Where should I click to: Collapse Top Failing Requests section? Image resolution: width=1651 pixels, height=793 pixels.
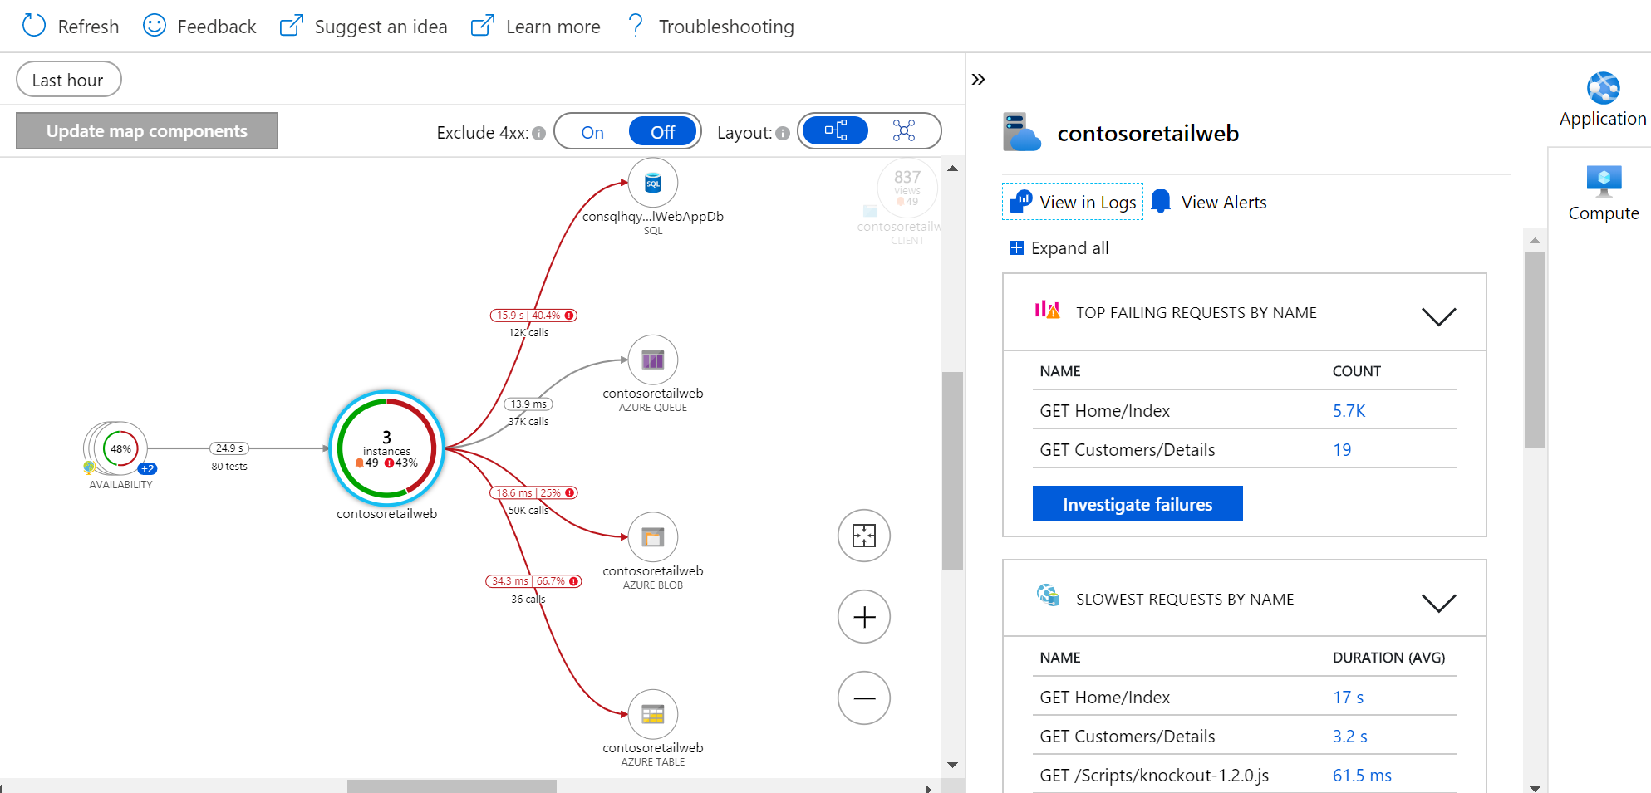tap(1438, 316)
